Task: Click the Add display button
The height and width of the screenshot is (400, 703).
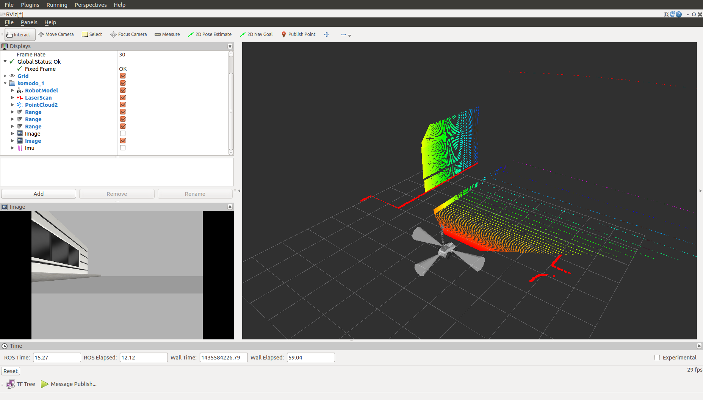Action: [x=39, y=194]
